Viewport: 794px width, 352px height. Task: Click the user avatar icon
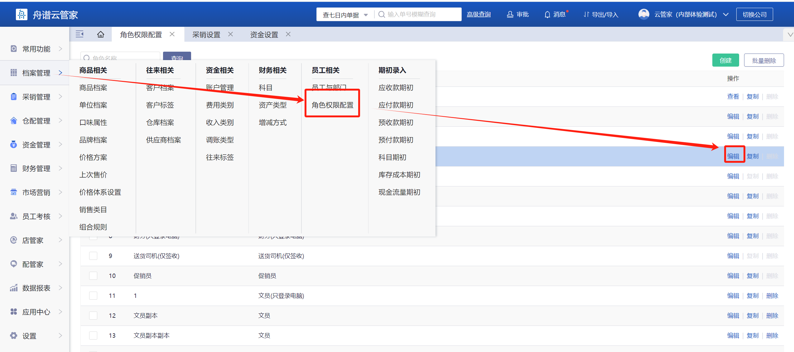643,14
